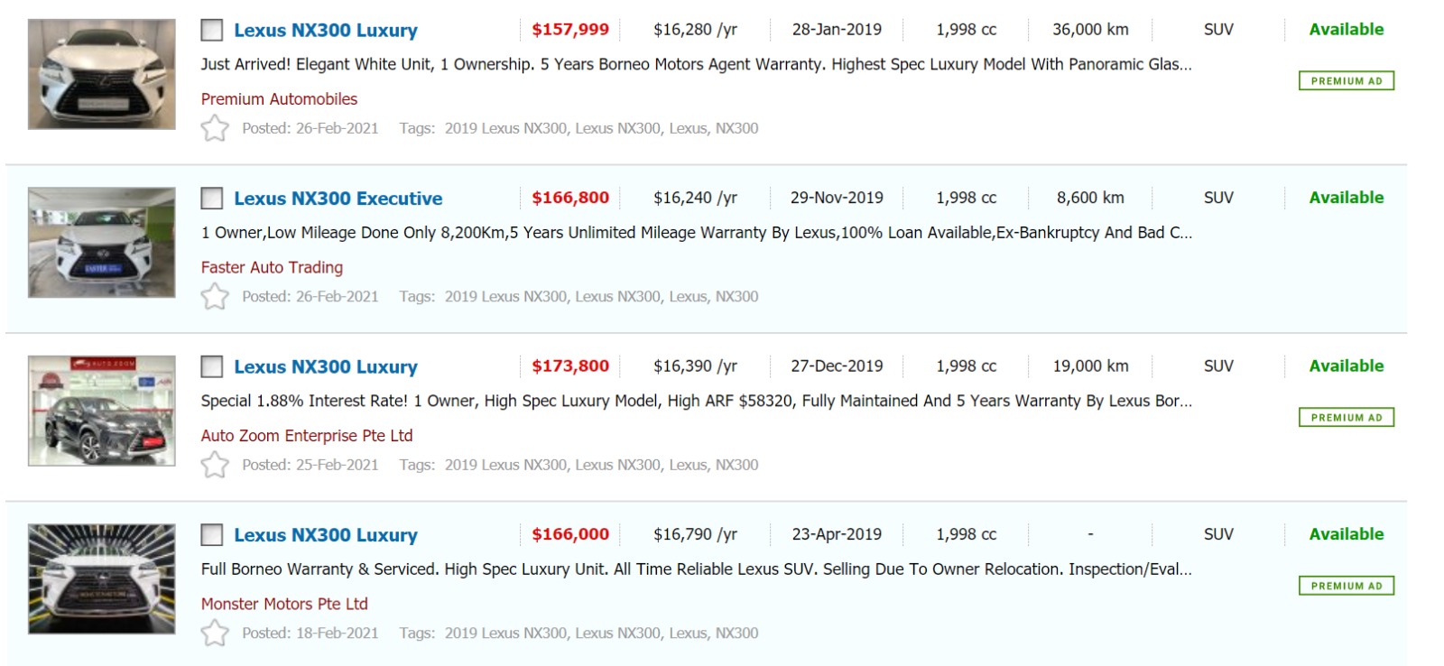Go to Auto Zoom Enterprise Pte Ltd
This screenshot has width=1444, height=666.
point(307,436)
